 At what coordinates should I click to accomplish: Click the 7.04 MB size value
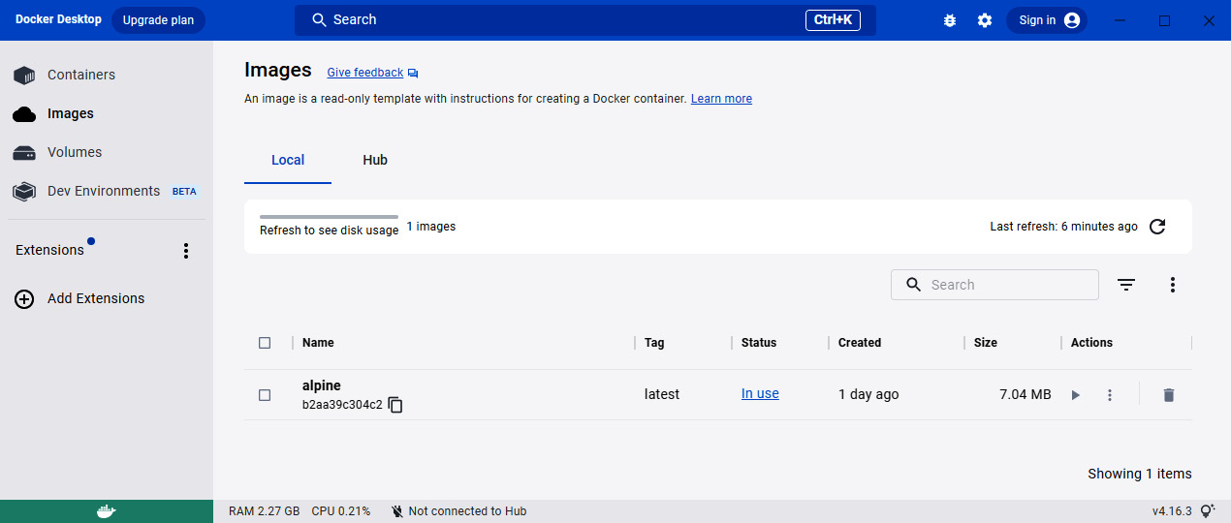pos(1026,394)
